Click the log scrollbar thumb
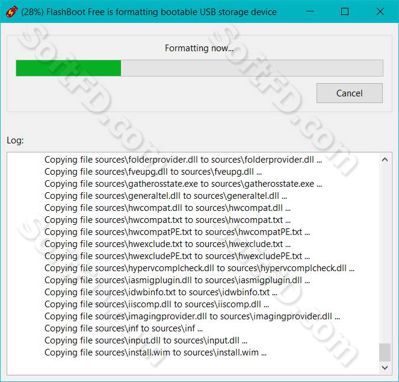399x382 pixels. [x=385, y=352]
